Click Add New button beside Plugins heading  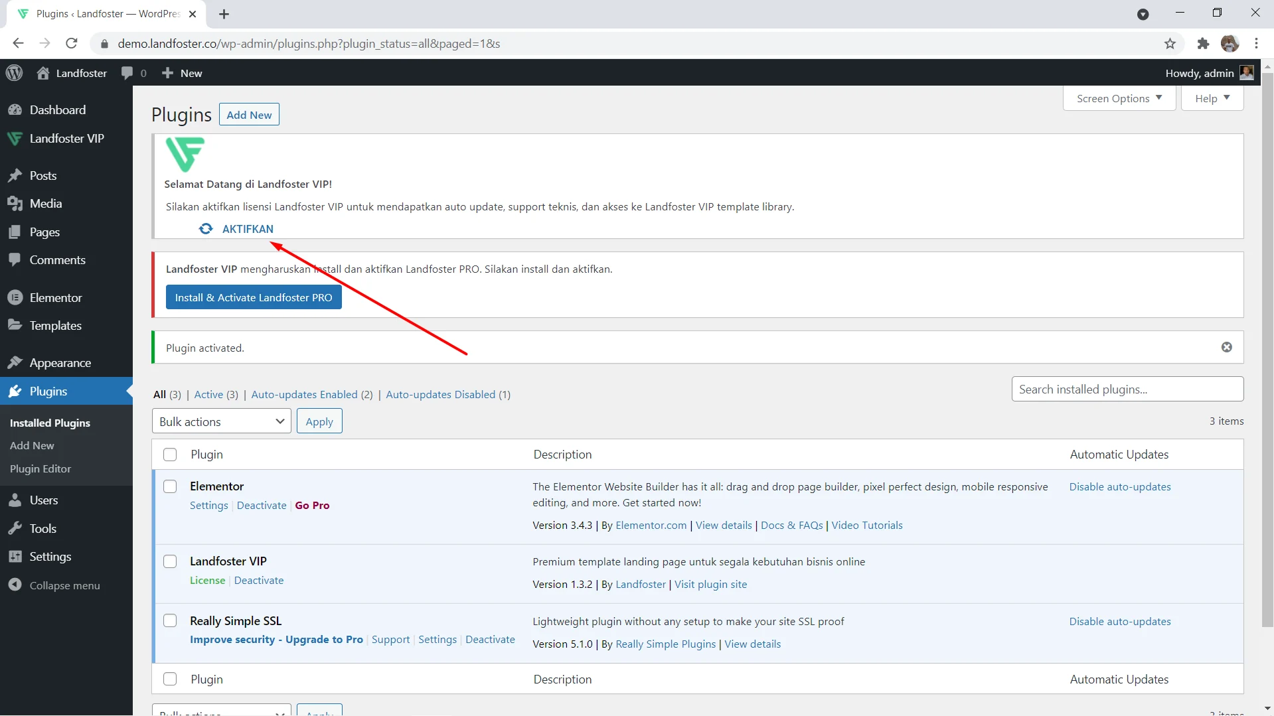[x=249, y=115]
